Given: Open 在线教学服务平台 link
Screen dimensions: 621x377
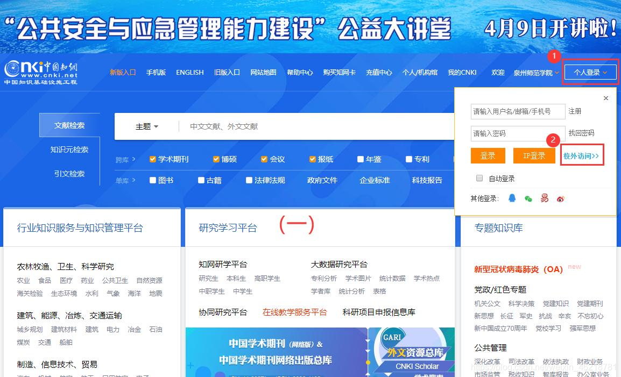Looking at the screenshot, I should [x=295, y=312].
